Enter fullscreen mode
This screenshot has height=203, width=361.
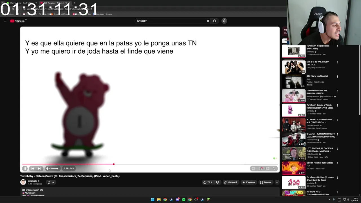click(274, 168)
